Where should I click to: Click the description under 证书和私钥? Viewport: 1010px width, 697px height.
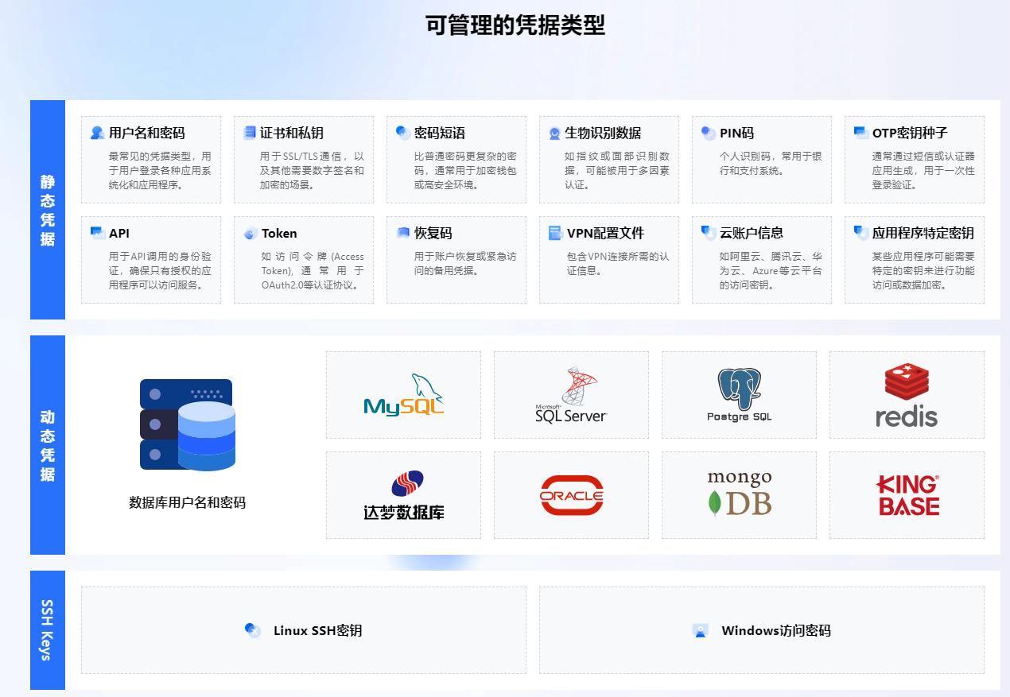tap(313, 170)
